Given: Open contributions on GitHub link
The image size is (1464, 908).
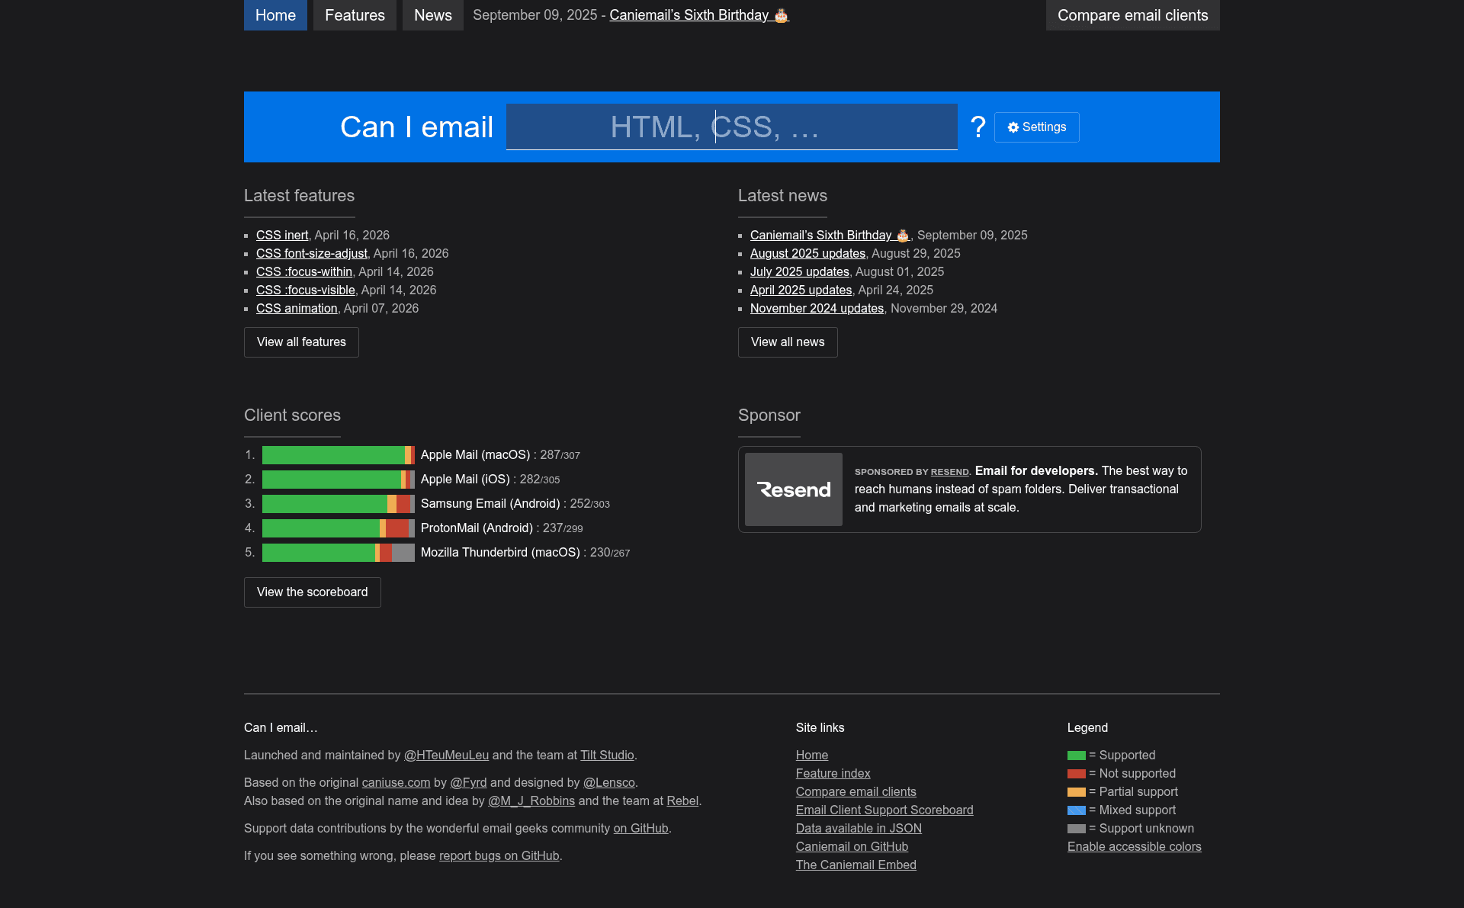Looking at the screenshot, I should tap(640, 829).
